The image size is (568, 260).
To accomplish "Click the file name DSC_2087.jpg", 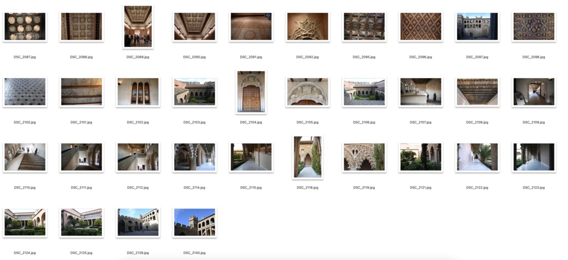I will click(x=24, y=57).
